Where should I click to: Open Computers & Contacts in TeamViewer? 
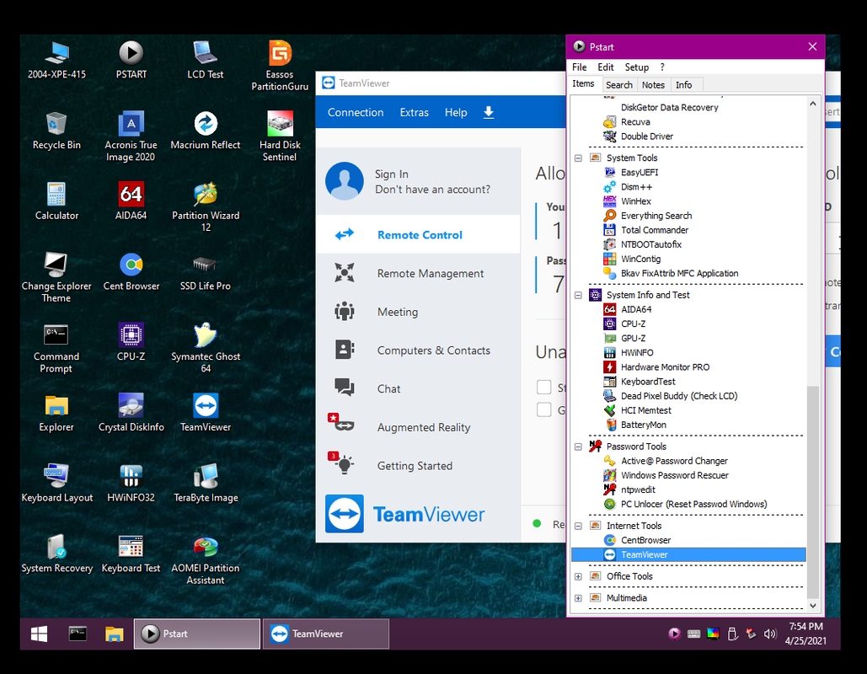(x=419, y=350)
